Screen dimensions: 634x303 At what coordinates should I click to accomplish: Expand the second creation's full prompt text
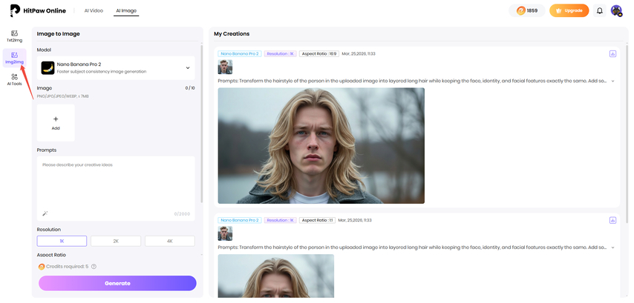pos(612,247)
